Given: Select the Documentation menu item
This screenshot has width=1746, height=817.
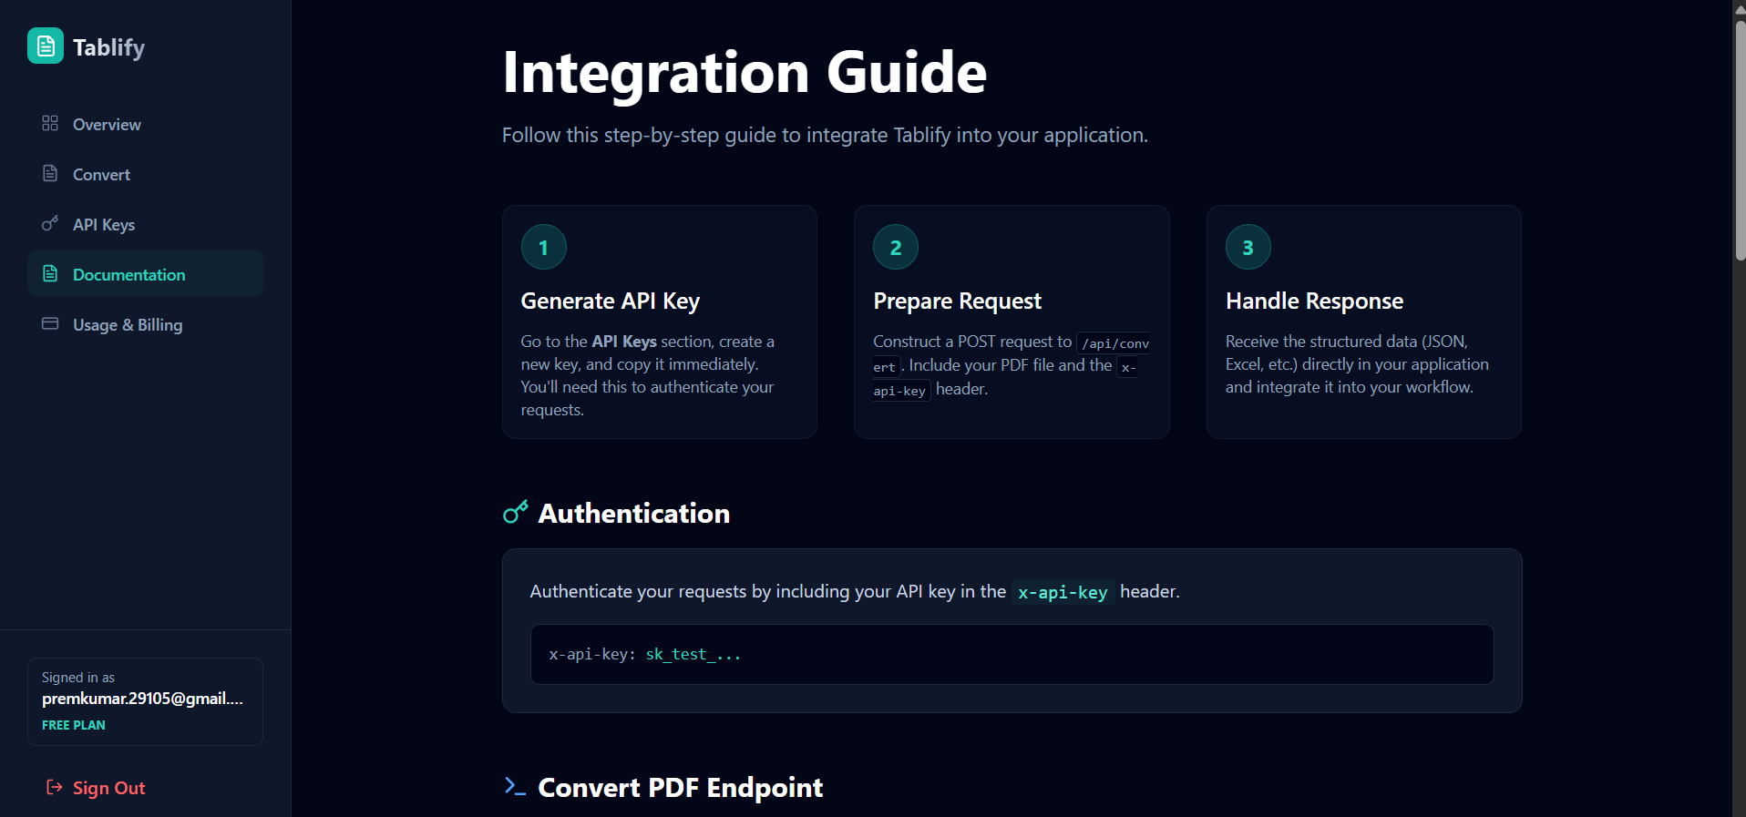Looking at the screenshot, I should (146, 274).
